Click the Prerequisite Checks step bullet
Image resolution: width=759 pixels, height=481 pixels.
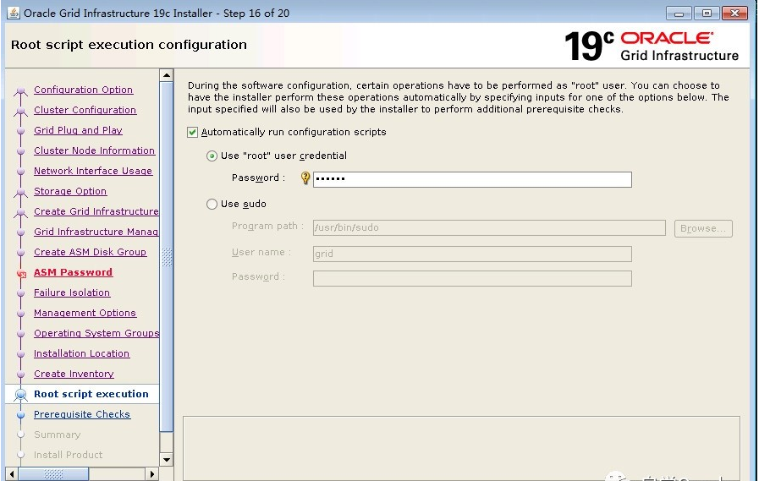tap(20, 415)
